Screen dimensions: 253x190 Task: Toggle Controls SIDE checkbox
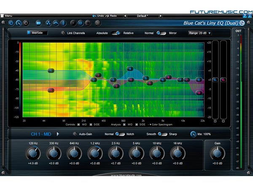[91, 125]
